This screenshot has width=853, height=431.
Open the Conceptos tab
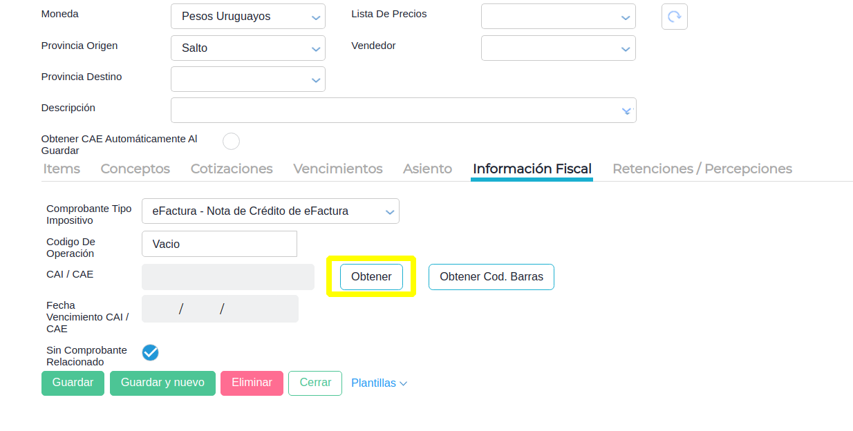click(x=135, y=169)
